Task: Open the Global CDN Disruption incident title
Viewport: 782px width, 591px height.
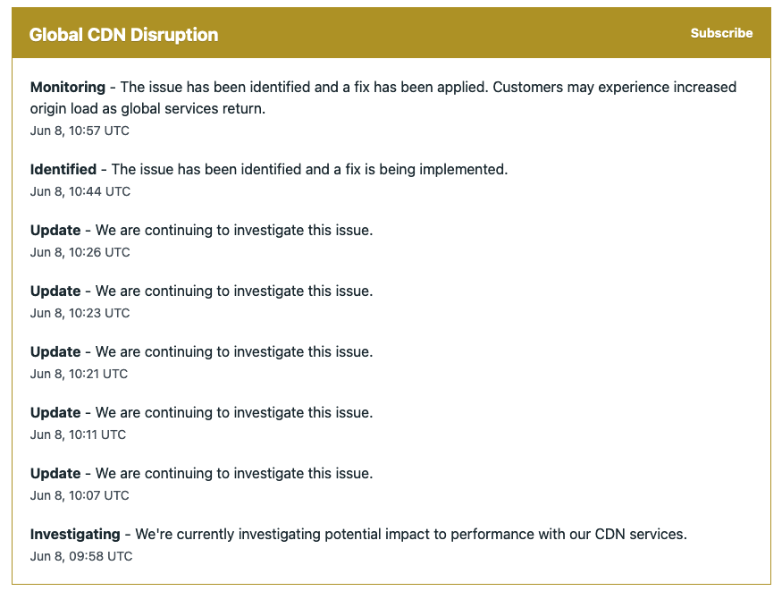Action: [x=123, y=35]
